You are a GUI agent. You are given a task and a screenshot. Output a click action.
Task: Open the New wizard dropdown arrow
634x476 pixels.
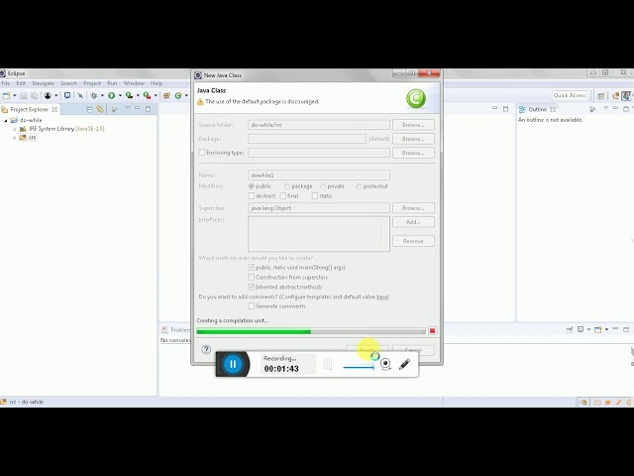tap(15, 95)
